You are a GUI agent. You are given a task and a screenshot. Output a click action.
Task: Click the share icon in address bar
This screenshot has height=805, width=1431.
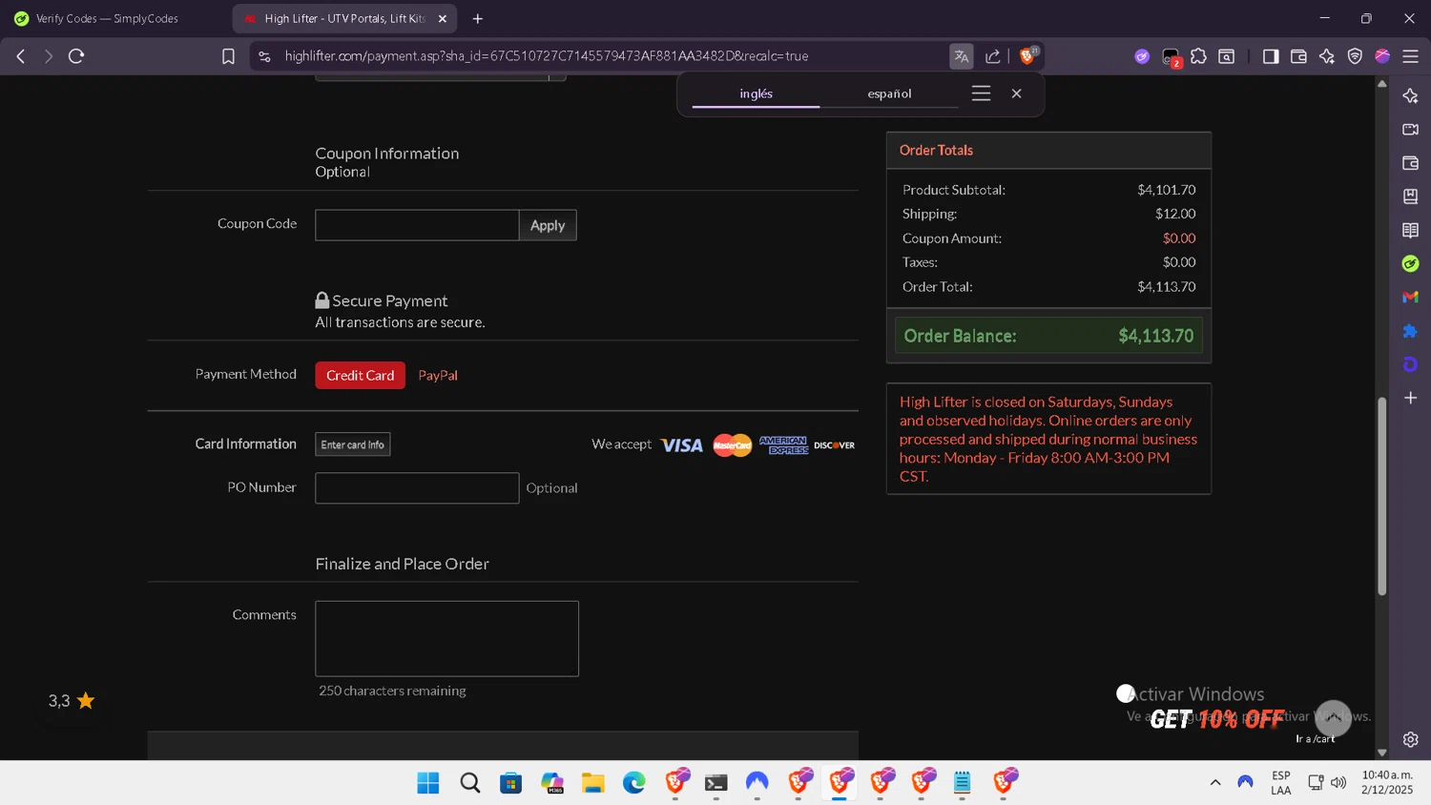pyautogui.click(x=992, y=56)
